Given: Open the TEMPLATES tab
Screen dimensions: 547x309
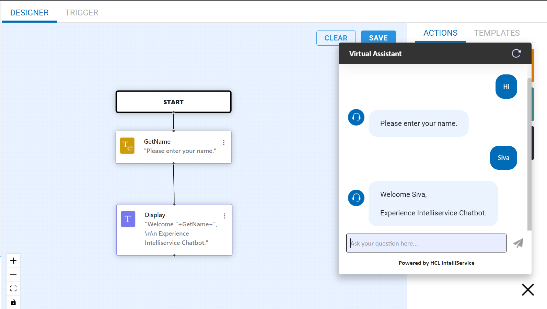Looking at the screenshot, I should (497, 33).
